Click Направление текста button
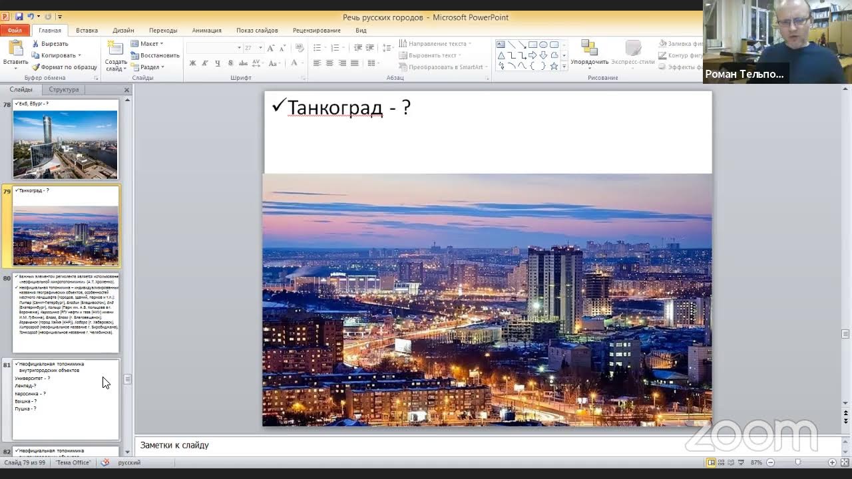 coord(436,44)
